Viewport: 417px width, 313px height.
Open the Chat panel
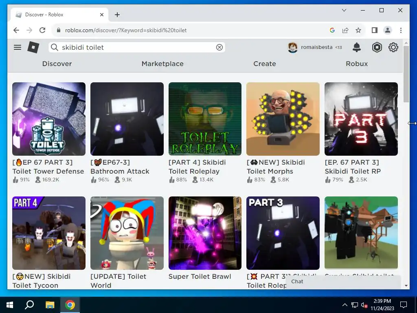point(343,282)
